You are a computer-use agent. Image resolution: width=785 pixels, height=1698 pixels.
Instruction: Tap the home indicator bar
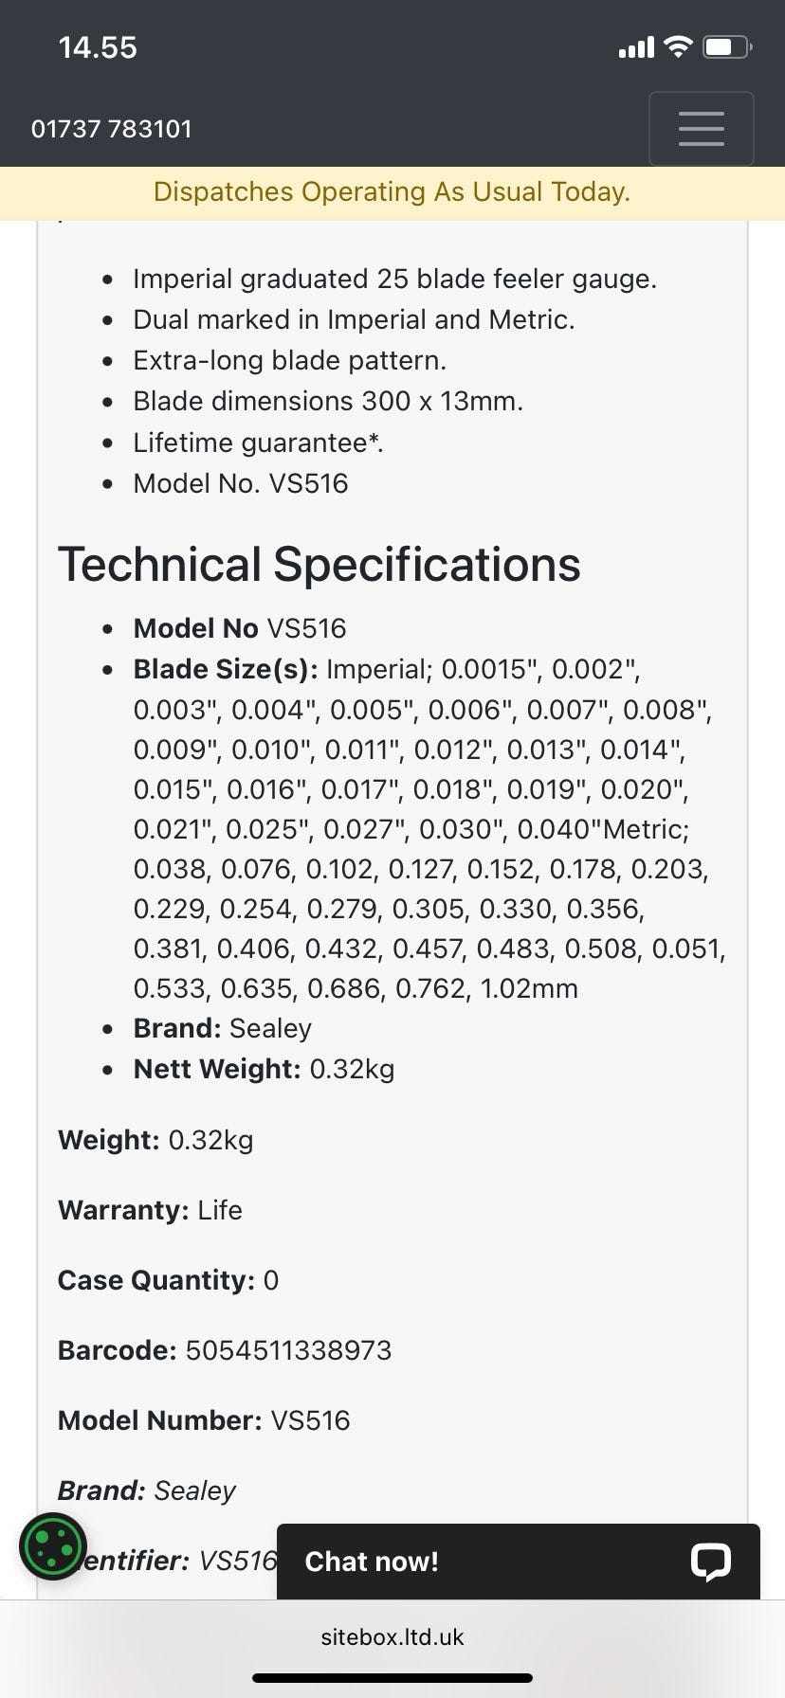pyautogui.click(x=392, y=1678)
